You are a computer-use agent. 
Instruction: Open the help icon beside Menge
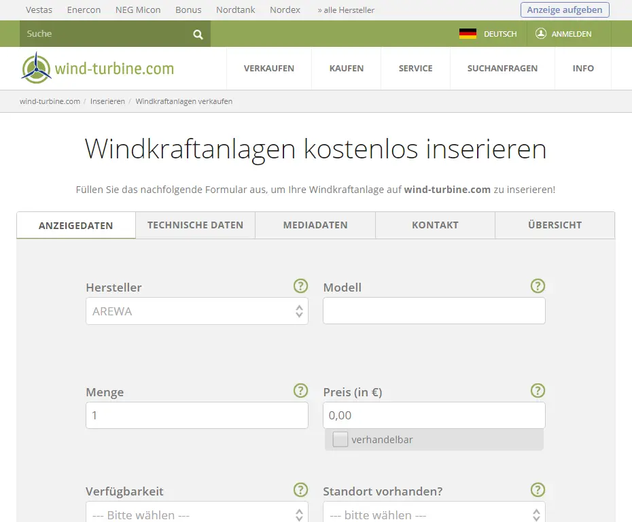(x=300, y=391)
